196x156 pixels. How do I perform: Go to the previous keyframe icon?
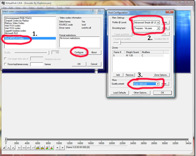38,148
